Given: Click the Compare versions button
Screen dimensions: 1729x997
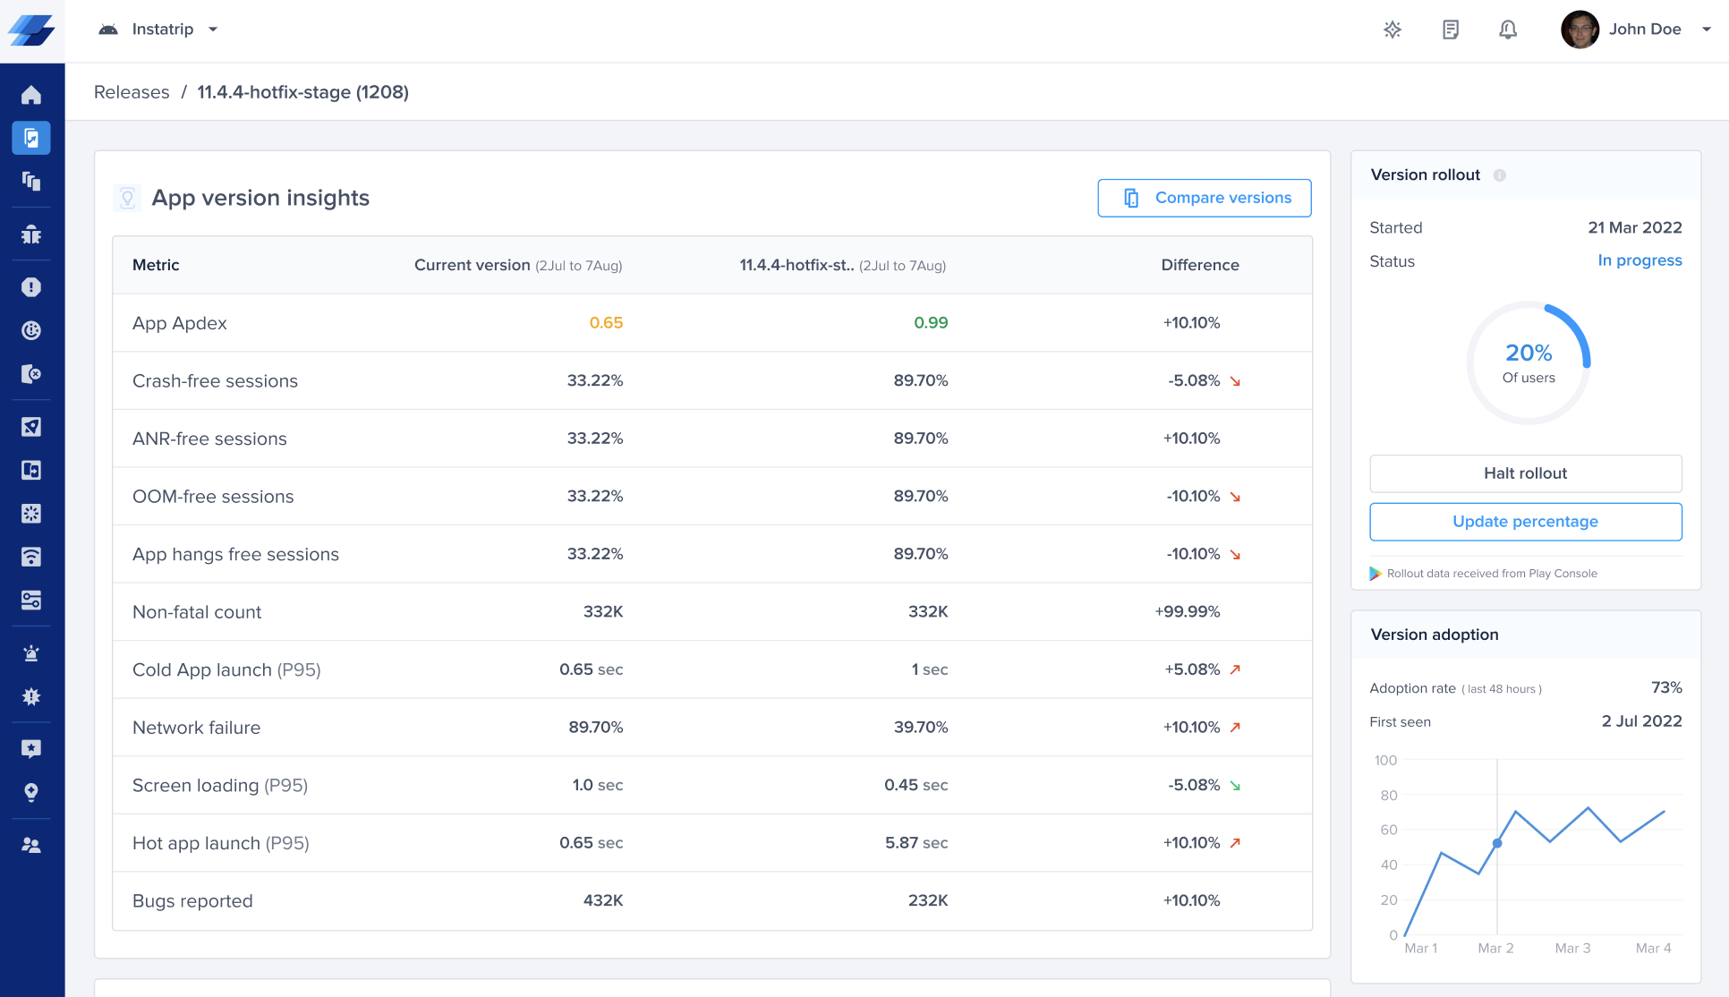Looking at the screenshot, I should (1205, 198).
